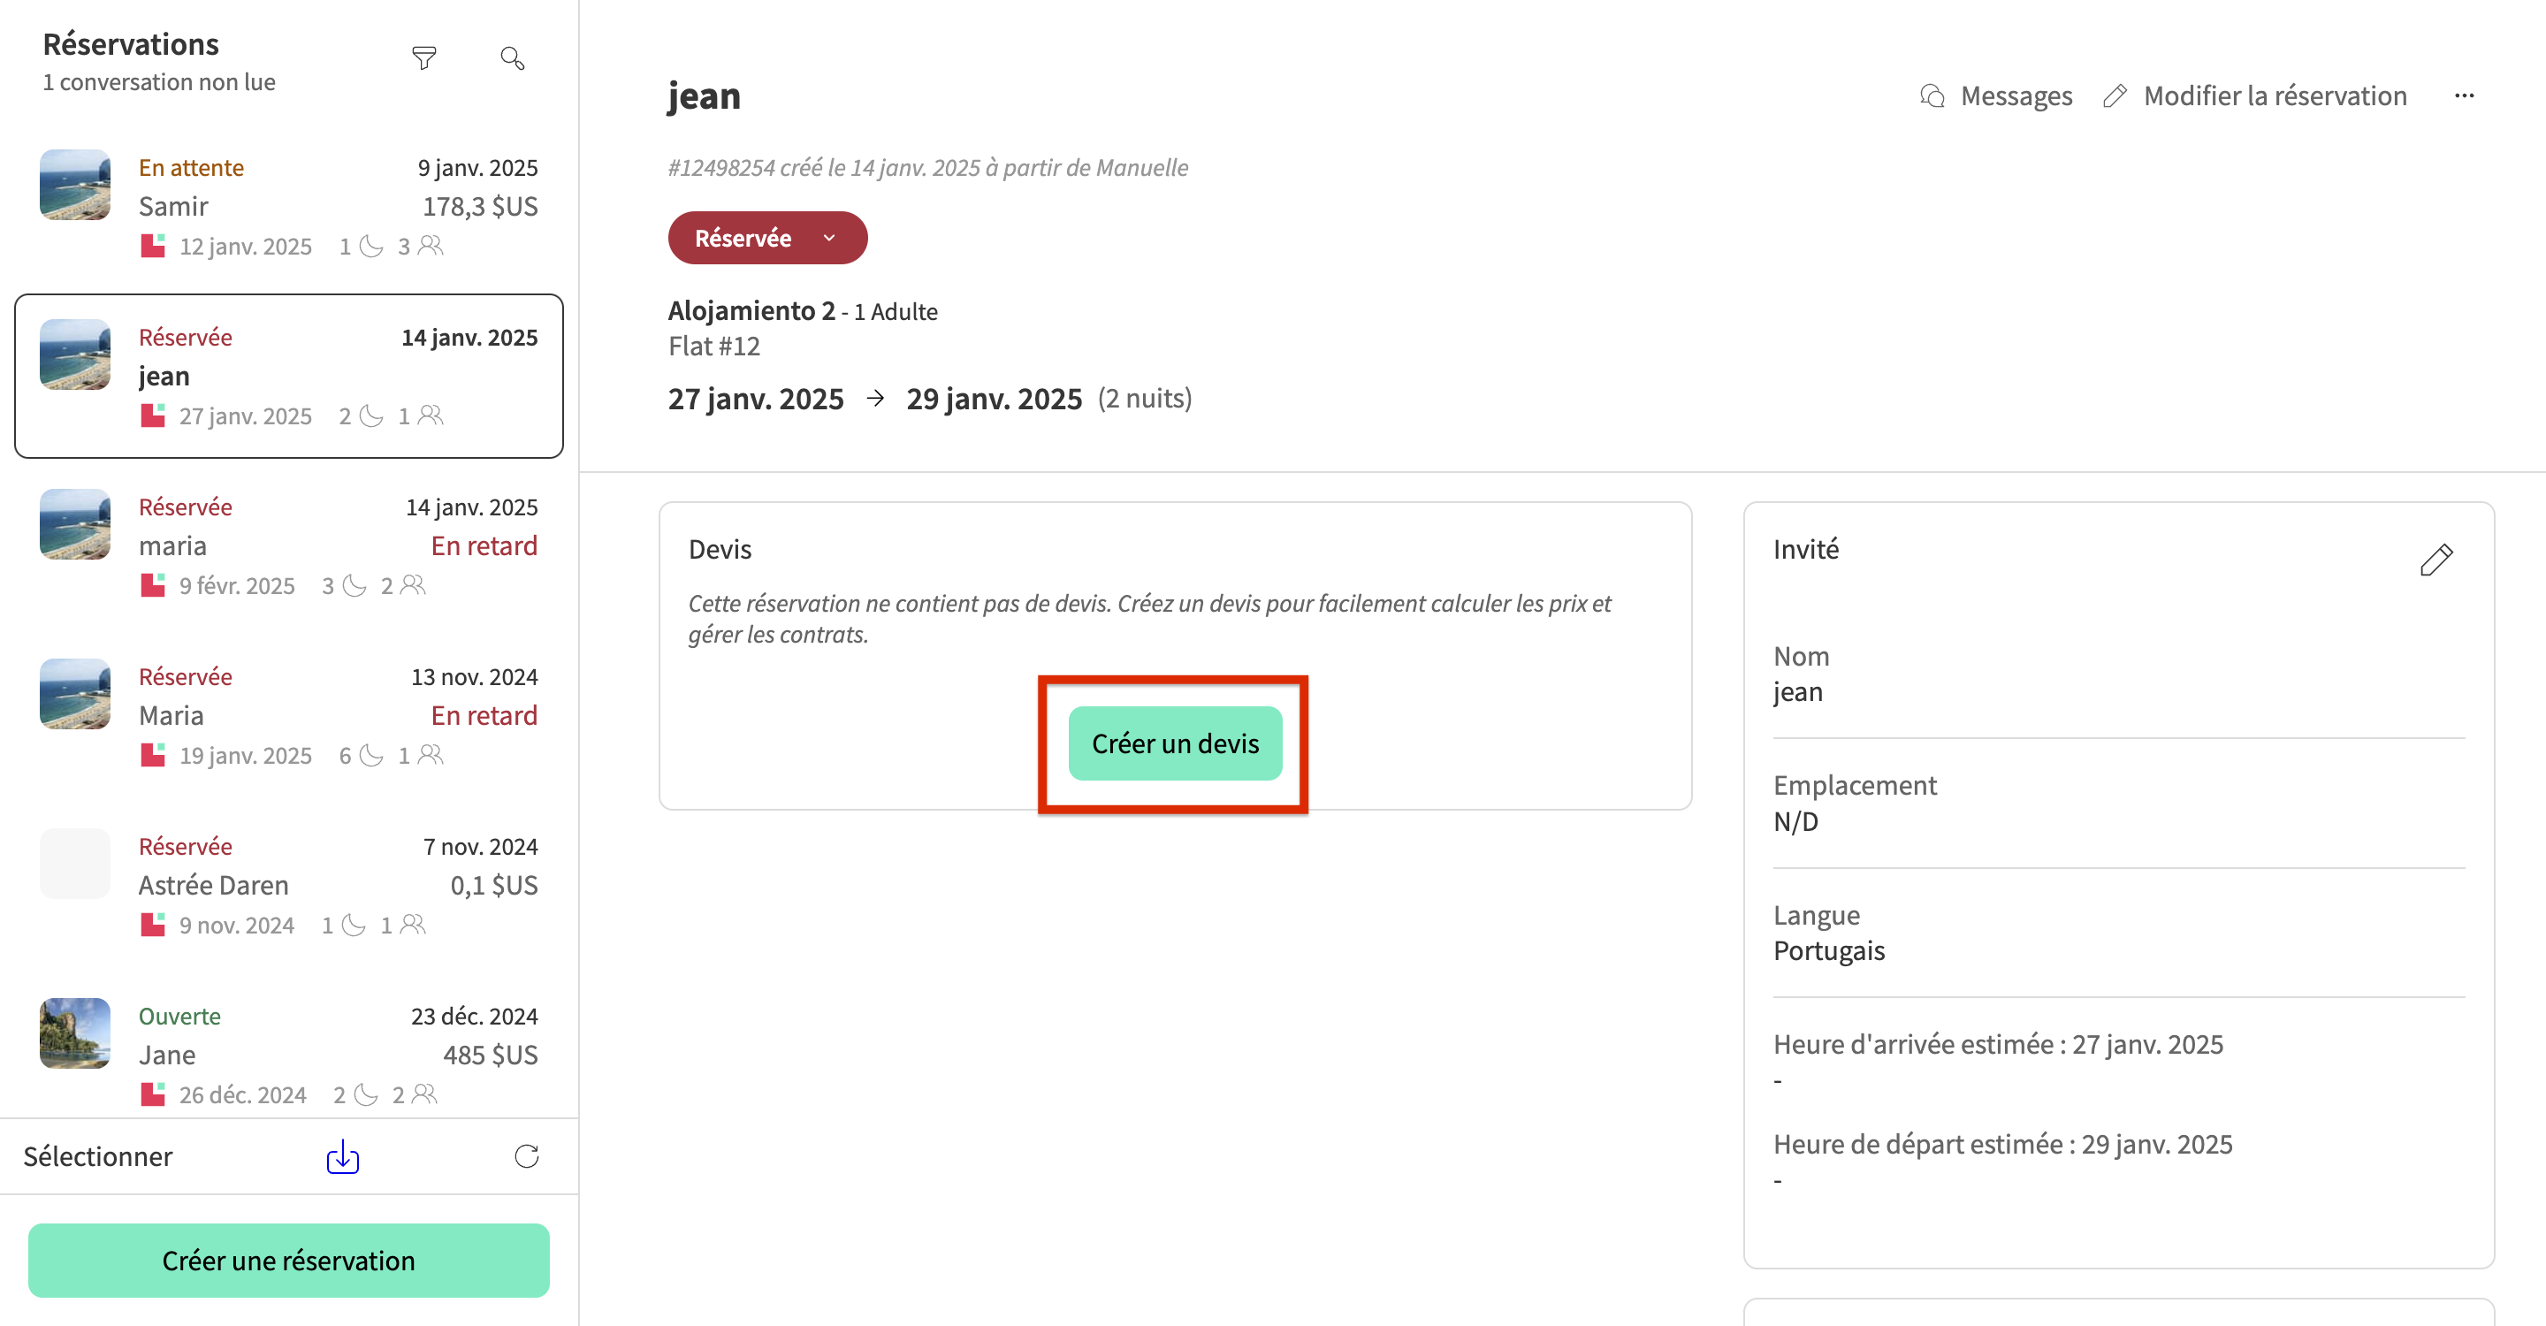Open the search icon in Réservations panel
This screenshot has height=1326, width=2546.
click(x=512, y=58)
